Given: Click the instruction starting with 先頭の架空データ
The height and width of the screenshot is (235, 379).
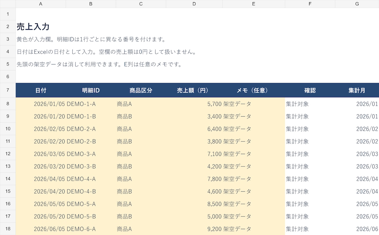Looking at the screenshot, I should (99, 64).
